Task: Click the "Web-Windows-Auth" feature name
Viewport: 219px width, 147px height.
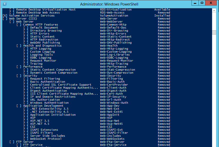Action: click(114, 103)
